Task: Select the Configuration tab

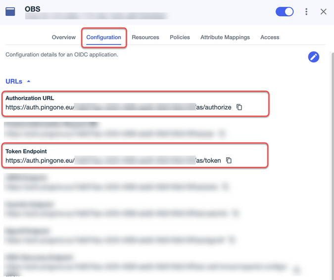Action: pos(103,38)
